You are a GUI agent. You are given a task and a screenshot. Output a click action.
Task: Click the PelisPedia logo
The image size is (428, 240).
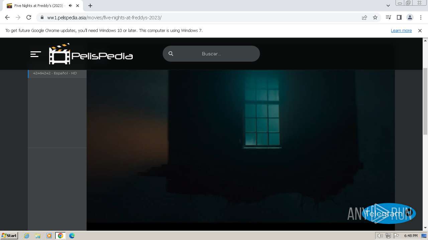[91, 54]
